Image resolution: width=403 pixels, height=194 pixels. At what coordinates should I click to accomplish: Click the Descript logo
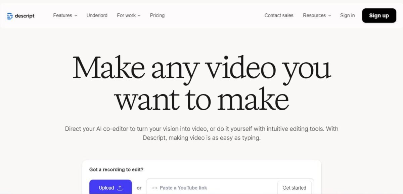pos(21,15)
